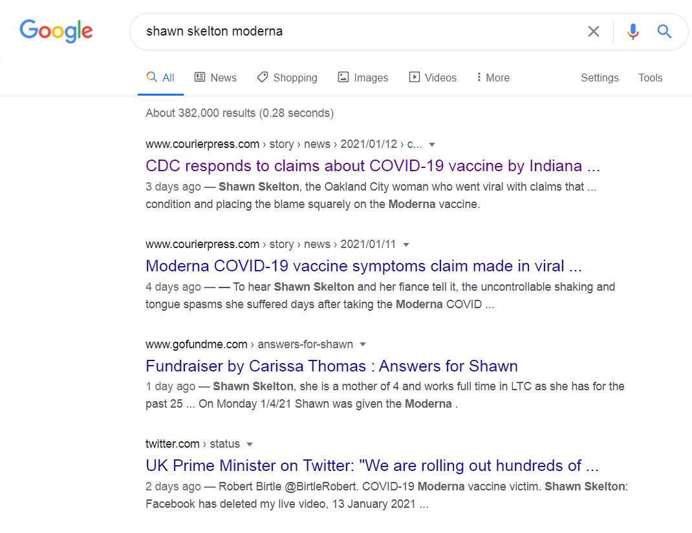692x533 pixels.
Task: Start voice search with microphone icon
Action: [x=633, y=31]
